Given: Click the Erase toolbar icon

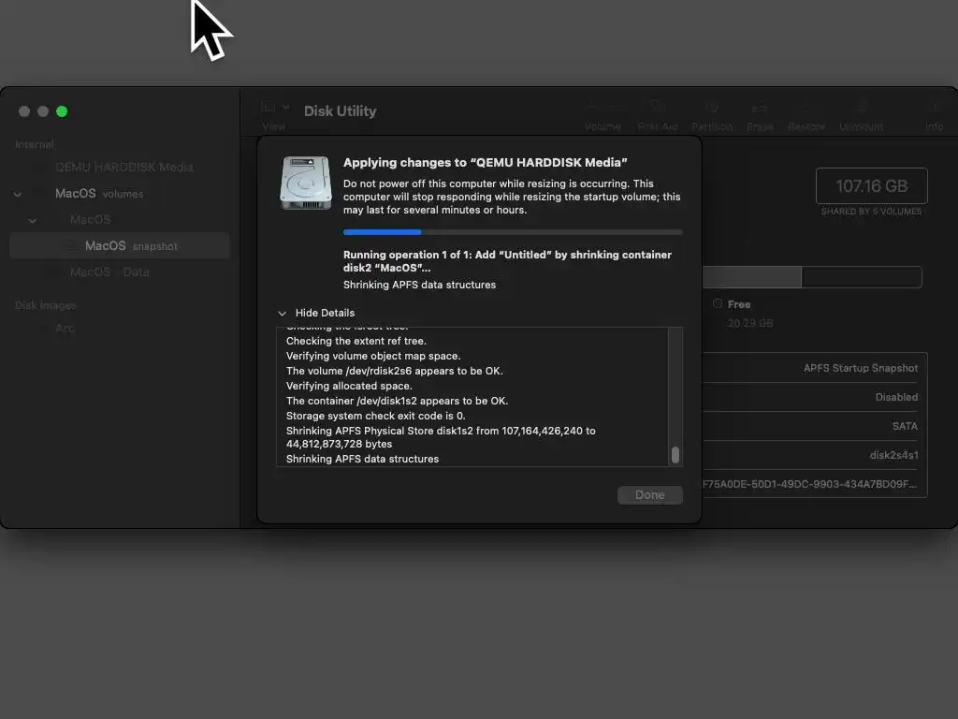Looking at the screenshot, I should [x=760, y=115].
